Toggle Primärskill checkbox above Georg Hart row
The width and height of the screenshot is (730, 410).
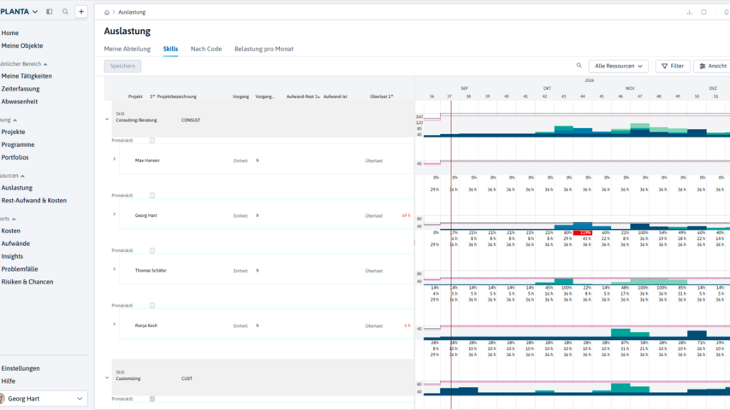pyautogui.click(x=152, y=196)
